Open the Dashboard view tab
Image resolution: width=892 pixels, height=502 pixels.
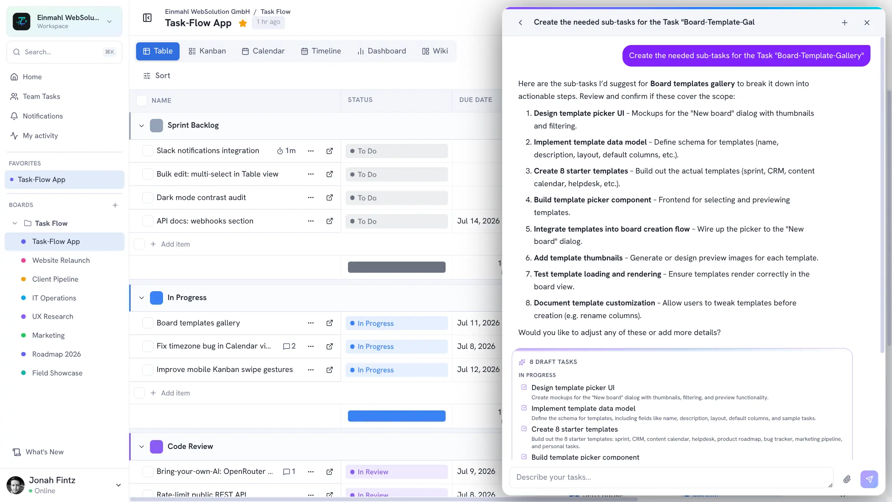click(x=381, y=51)
